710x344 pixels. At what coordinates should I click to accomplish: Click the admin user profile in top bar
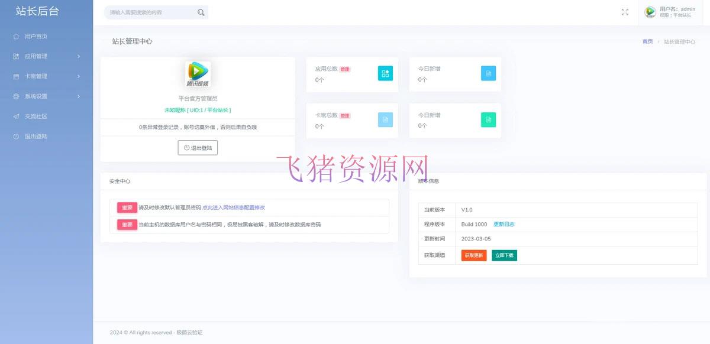(x=670, y=12)
